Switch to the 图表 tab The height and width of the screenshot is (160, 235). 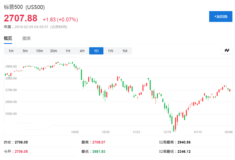point(27,38)
